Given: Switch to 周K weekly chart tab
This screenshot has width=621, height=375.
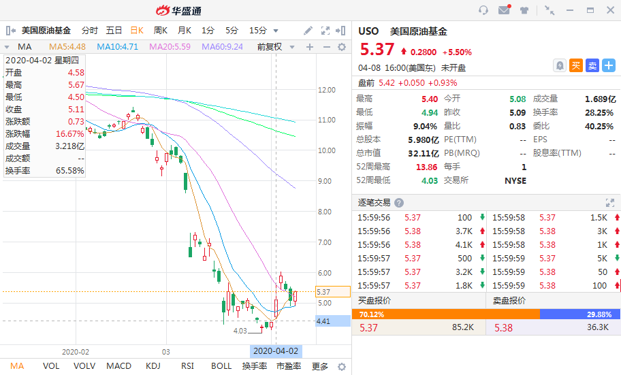Looking at the screenshot, I should [x=161, y=31].
